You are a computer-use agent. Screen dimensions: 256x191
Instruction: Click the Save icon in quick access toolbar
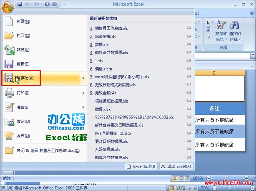(x=20, y=4)
